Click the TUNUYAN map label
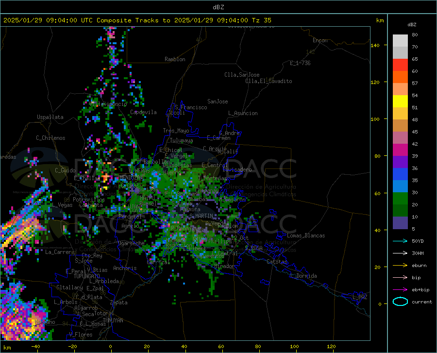 (113, 320)
